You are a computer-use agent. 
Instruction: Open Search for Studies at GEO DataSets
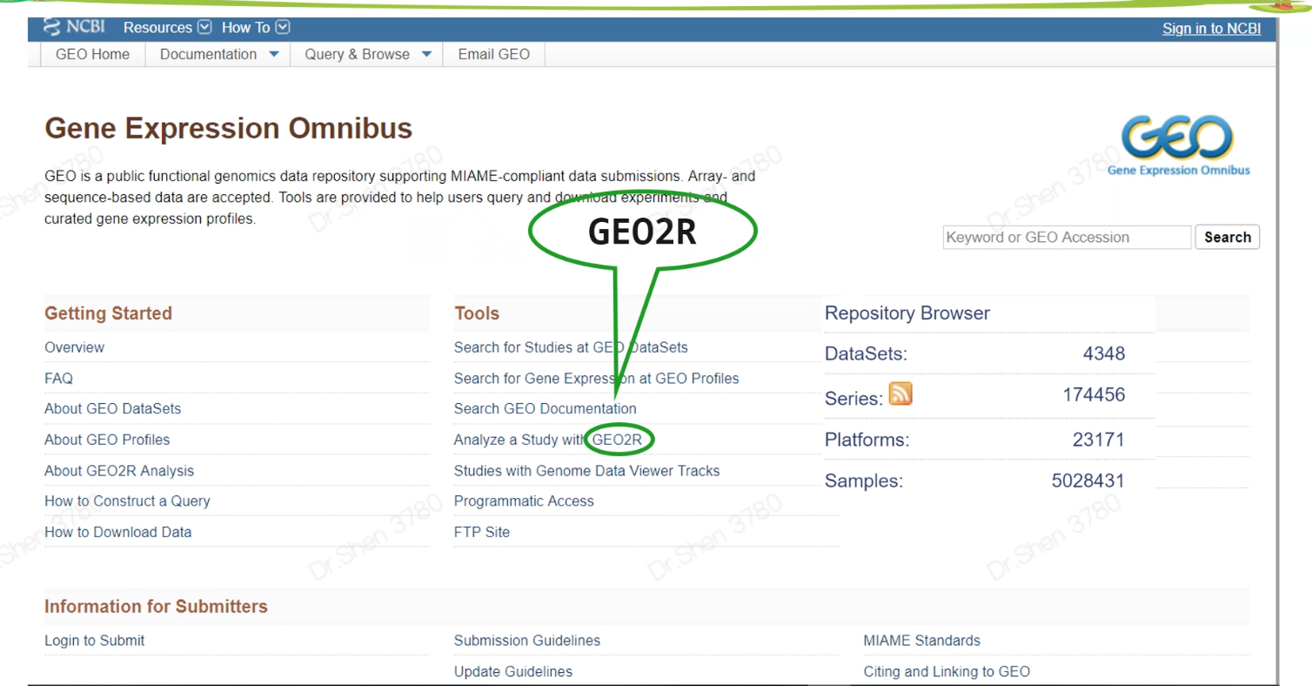pos(571,347)
